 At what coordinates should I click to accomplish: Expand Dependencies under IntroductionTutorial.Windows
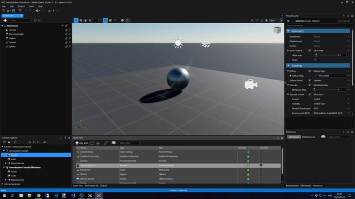[x=6, y=180]
